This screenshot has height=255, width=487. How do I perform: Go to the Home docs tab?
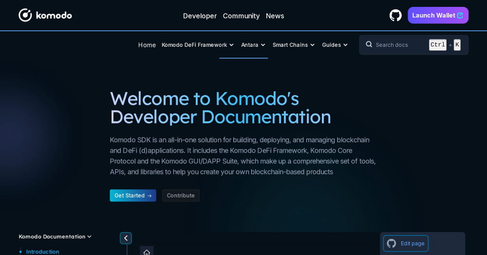tap(147, 45)
